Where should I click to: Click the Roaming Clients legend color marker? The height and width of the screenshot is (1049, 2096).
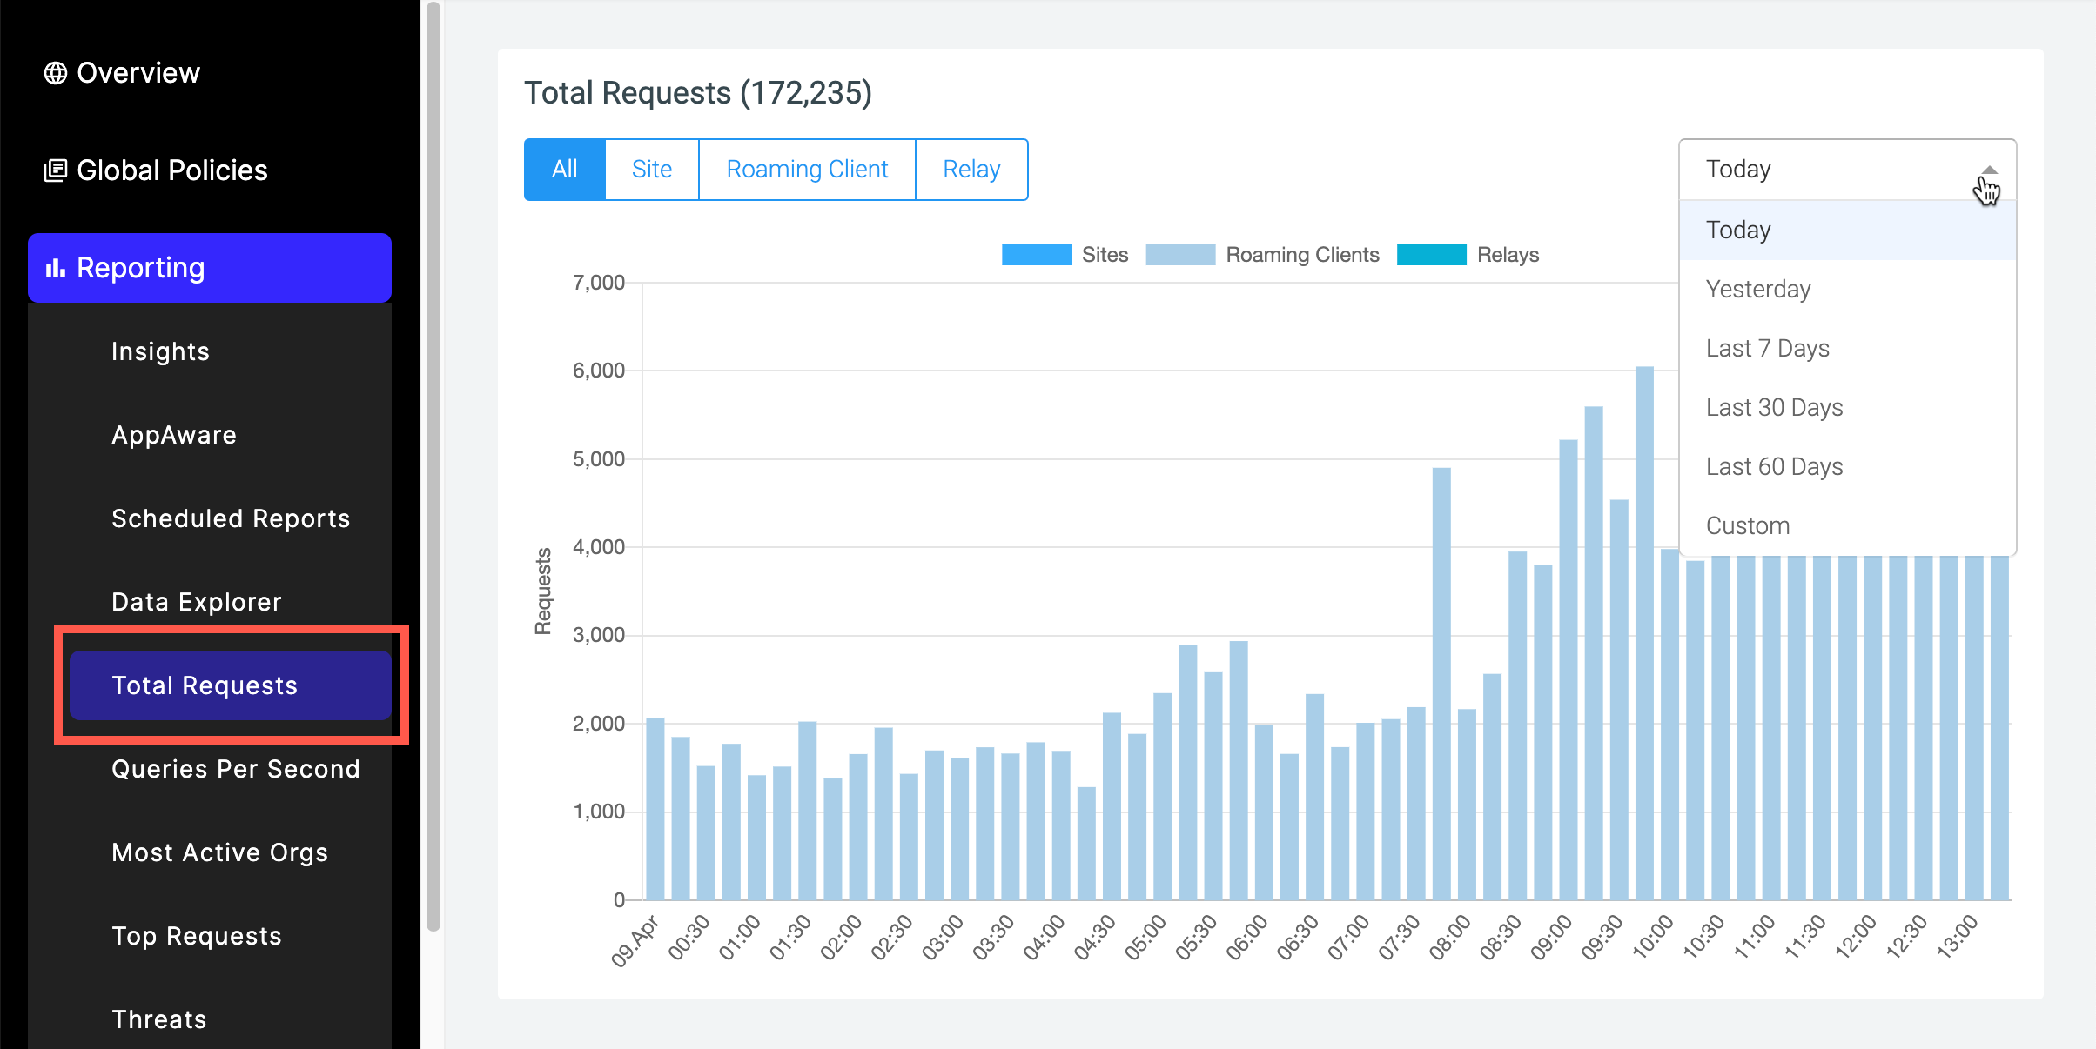coord(1181,254)
